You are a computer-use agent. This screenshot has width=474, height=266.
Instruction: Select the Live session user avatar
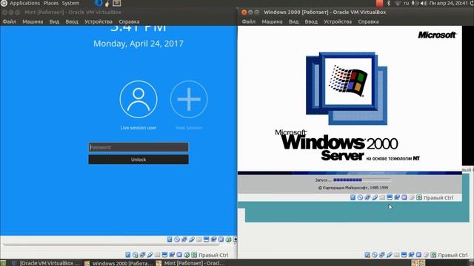[x=138, y=99]
